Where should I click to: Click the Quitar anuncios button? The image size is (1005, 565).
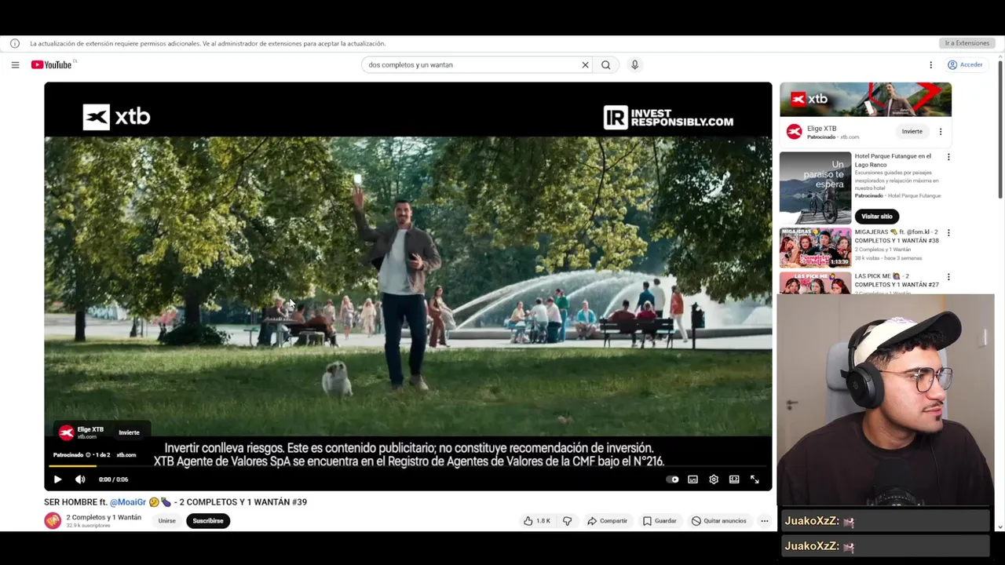pos(719,521)
